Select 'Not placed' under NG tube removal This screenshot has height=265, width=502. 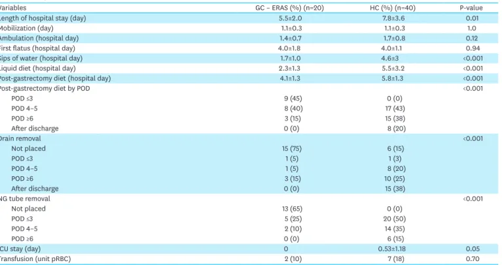coord(29,209)
